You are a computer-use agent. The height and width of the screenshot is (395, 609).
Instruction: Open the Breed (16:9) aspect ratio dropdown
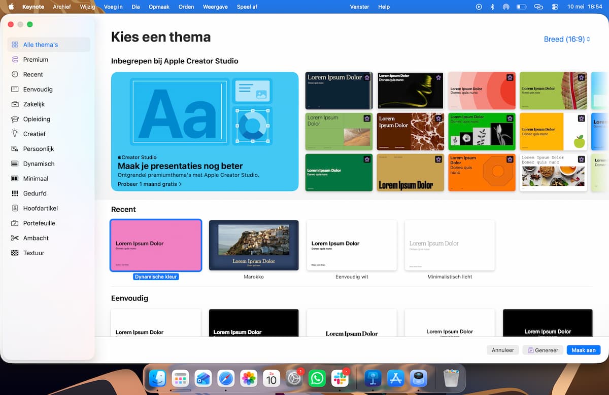(567, 39)
